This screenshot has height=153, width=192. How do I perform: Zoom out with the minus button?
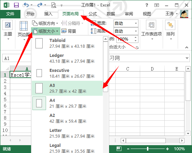point(128,149)
